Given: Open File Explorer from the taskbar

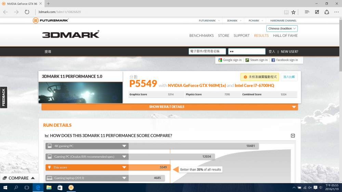Looking at the screenshot, I should (x=49, y=188).
